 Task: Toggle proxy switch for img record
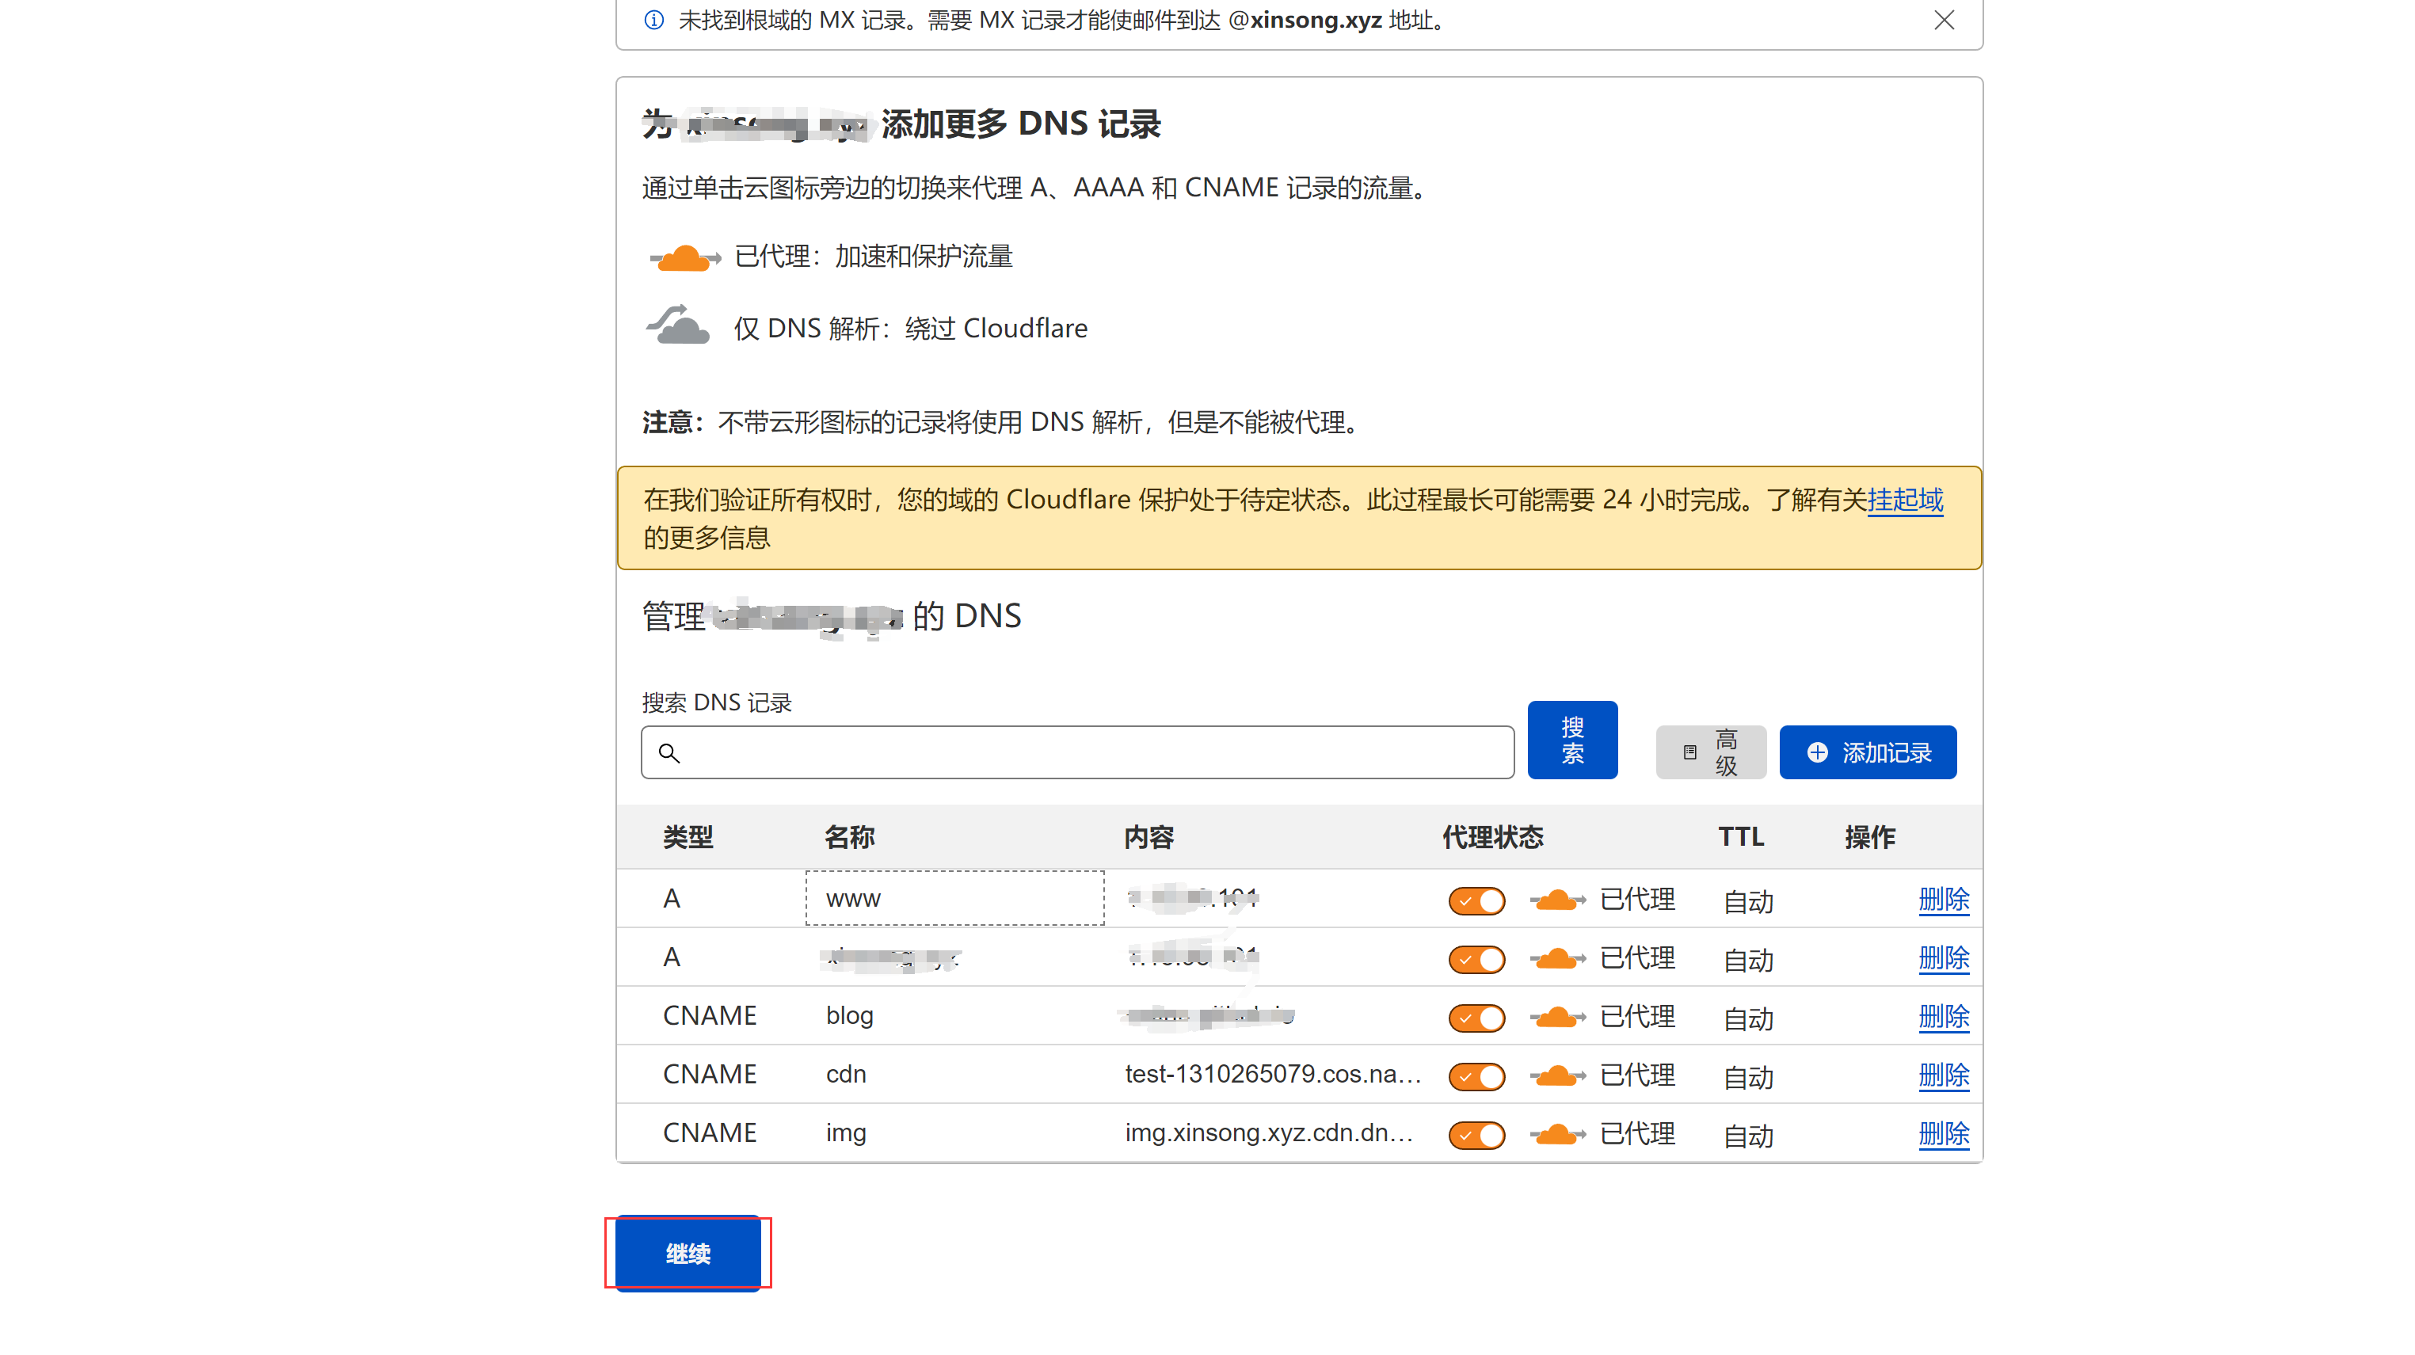[1476, 1135]
